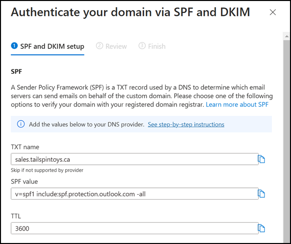Screen dimensions: 291x244
Task: Close the Authenticate your domain dialog
Action: pos(273,13)
